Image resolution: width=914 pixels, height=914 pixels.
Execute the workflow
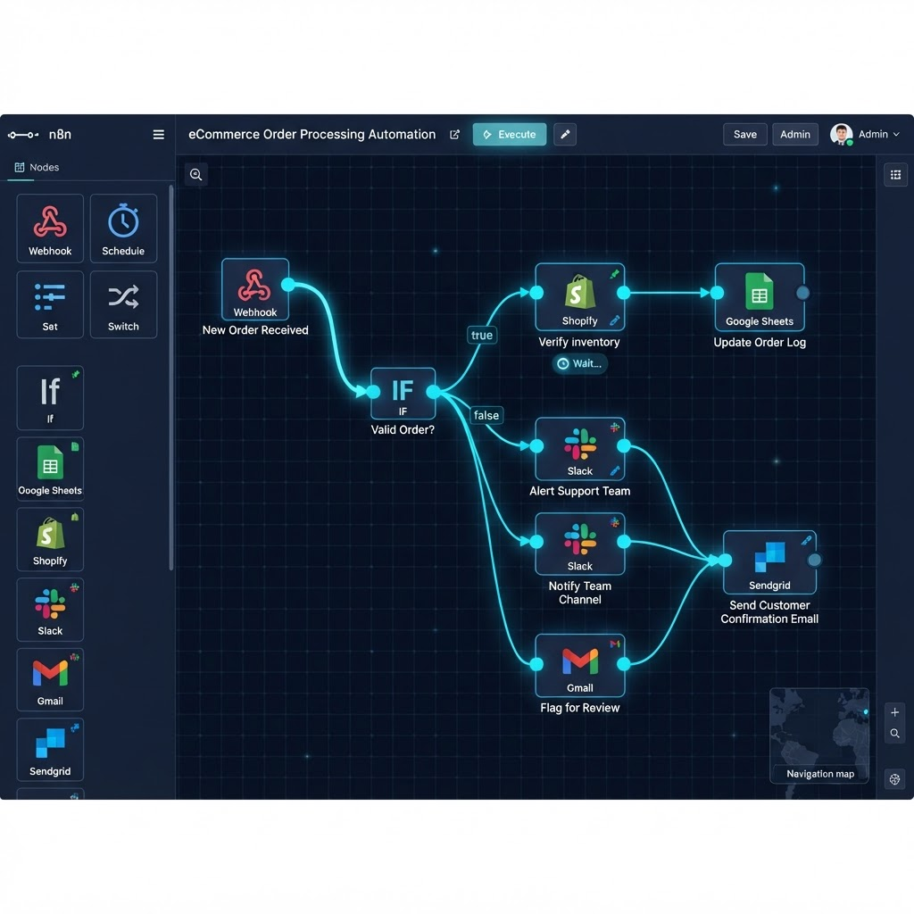pyautogui.click(x=510, y=135)
